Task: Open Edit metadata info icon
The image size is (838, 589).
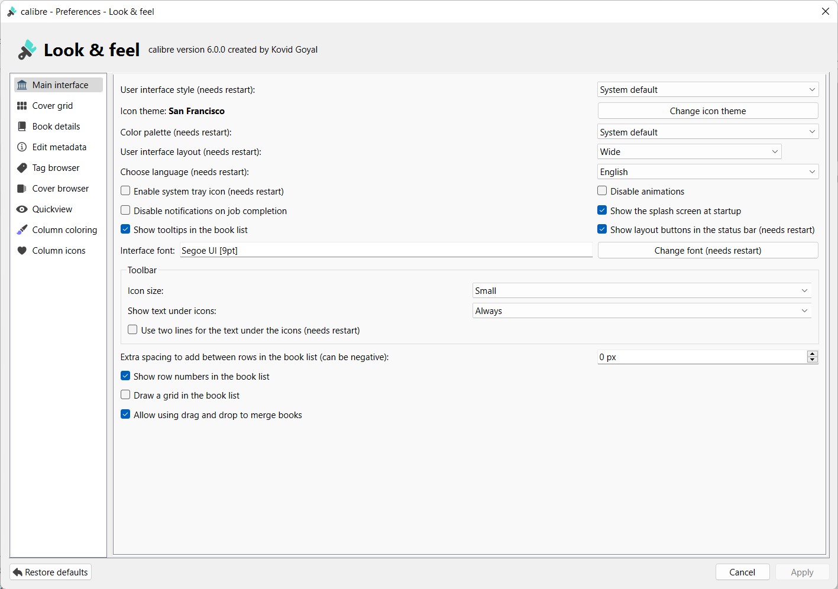Action: [22, 147]
